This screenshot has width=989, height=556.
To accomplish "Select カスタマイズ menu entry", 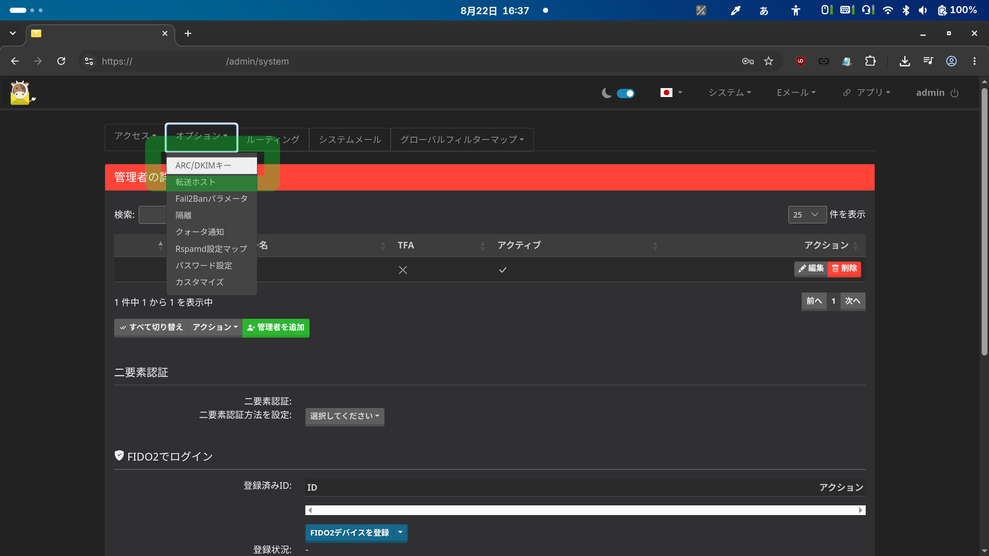I will click(211, 282).
